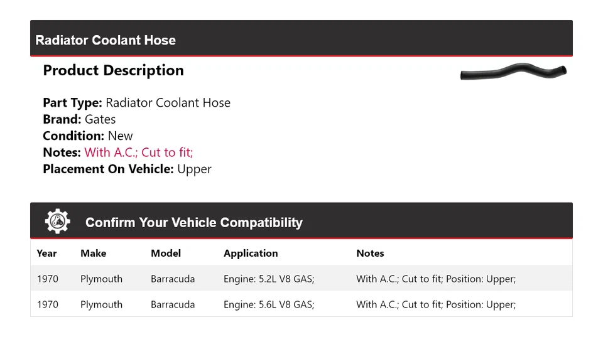Viewport: 603px width, 337px height.
Task: Click the Placement On Vehicle value Upper
Action: [x=194, y=169]
